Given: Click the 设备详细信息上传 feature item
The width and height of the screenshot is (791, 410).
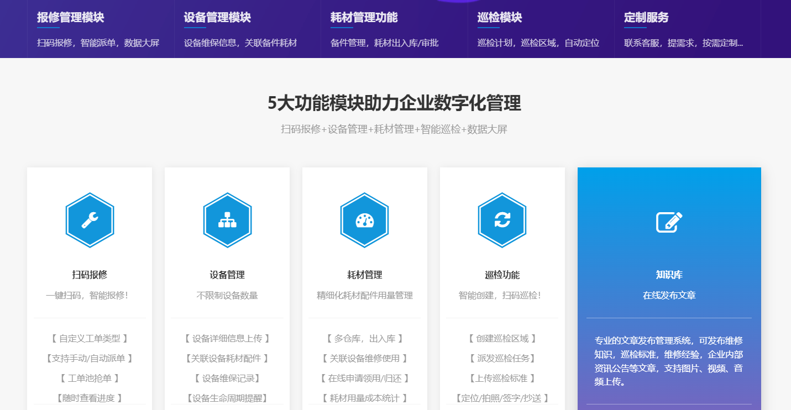Looking at the screenshot, I should (x=227, y=338).
